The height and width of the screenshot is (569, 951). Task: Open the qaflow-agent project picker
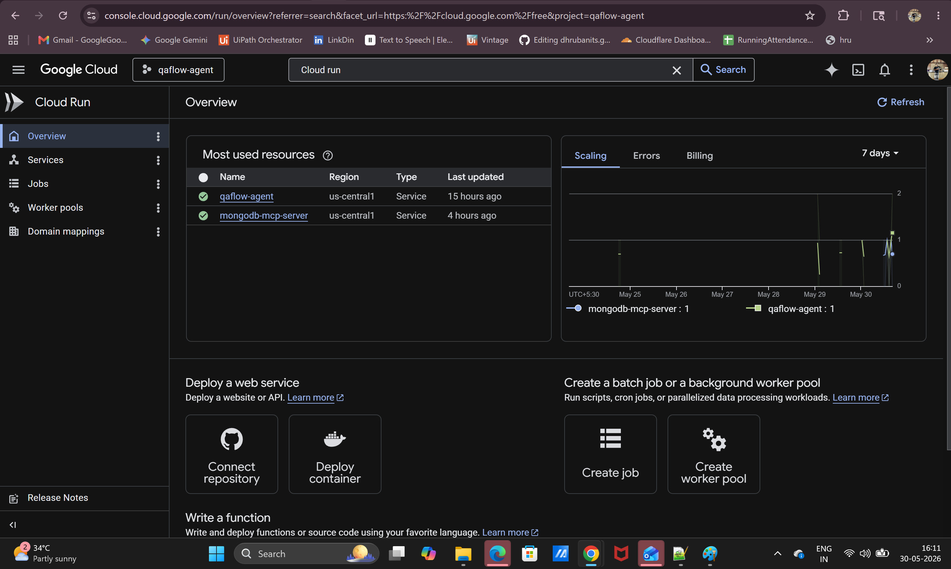click(x=178, y=70)
